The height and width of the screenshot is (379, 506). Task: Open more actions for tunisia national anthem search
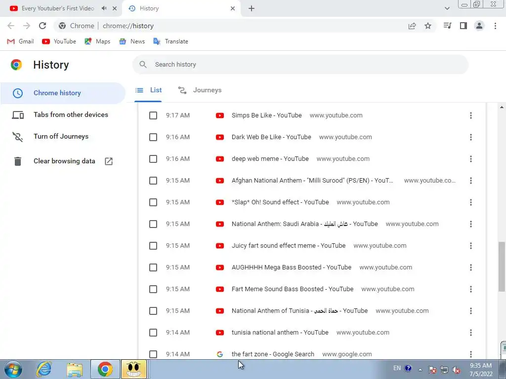click(x=471, y=333)
